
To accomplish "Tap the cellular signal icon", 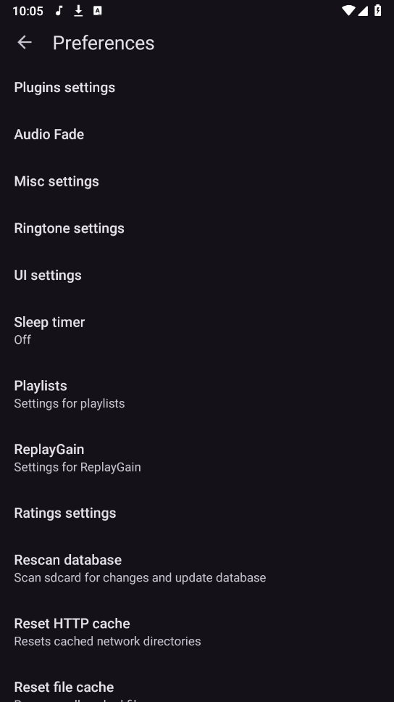I will [363, 10].
